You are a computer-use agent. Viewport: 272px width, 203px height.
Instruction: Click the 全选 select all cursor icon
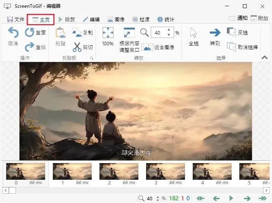pyautogui.click(x=194, y=33)
